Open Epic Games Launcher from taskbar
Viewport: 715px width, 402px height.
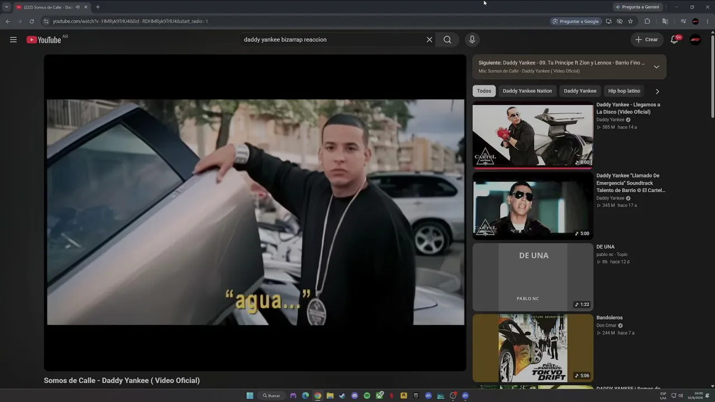pyautogui.click(x=416, y=396)
